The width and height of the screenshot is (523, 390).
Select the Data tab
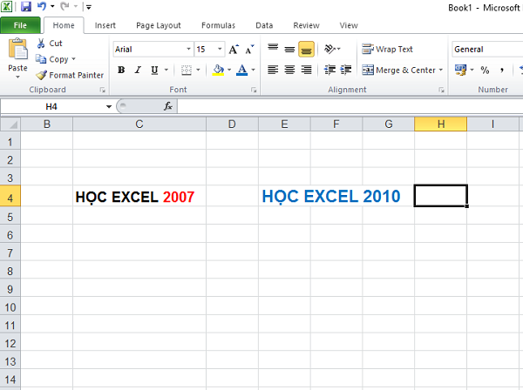[x=264, y=25]
